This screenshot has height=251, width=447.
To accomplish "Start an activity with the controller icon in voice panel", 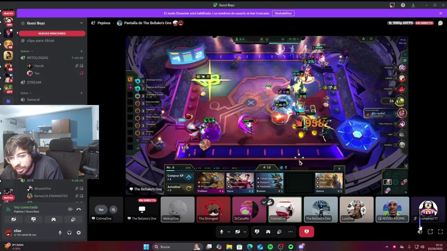I will (x=53, y=220).
